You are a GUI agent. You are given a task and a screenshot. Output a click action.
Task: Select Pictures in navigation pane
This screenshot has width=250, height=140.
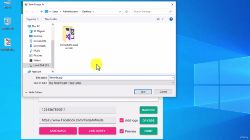(37, 55)
